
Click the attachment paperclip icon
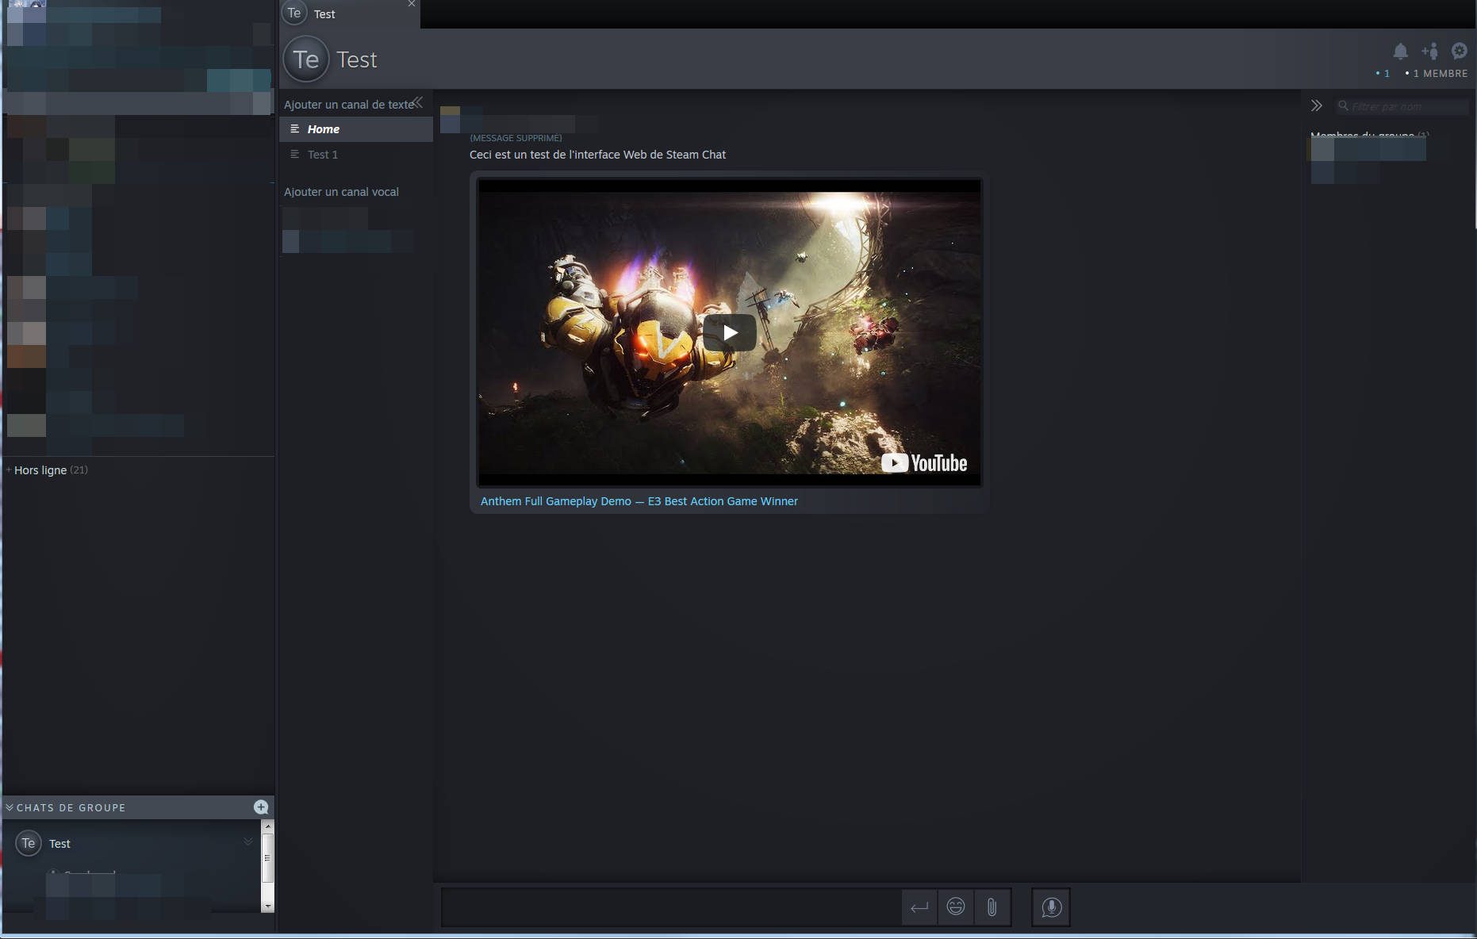pos(992,907)
